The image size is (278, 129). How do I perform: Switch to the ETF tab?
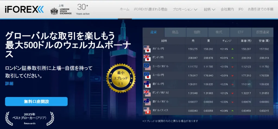click(241, 32)
